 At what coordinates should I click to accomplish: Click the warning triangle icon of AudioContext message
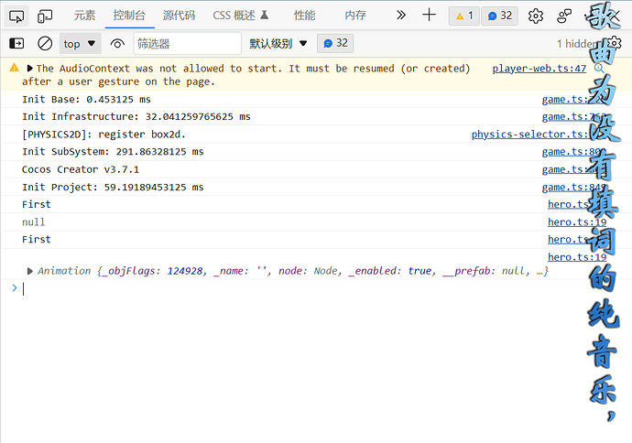click(x=14, y=68)
